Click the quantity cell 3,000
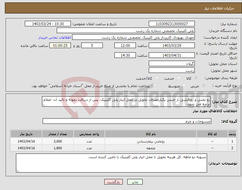Screen dimensions: 242x190 (58, 141)
